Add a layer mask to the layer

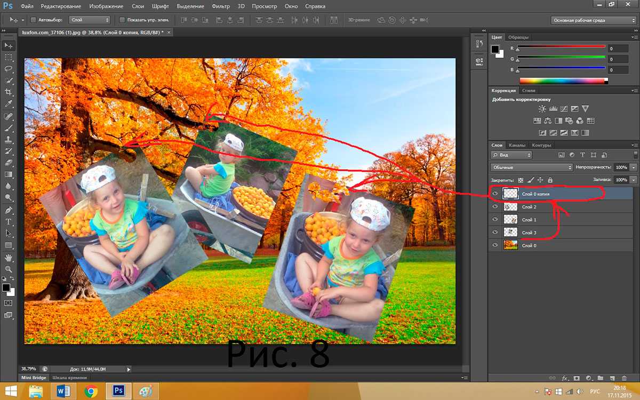click(576, 378)
